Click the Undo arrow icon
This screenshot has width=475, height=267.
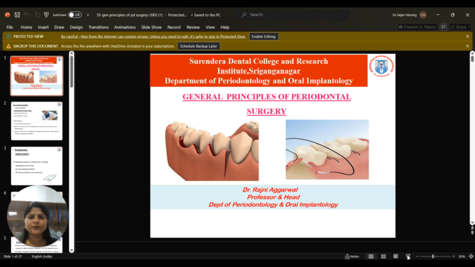(x=26, y=15)
